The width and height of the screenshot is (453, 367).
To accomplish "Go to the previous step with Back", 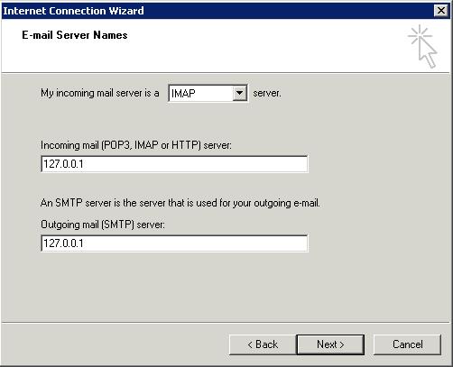I will 263,344.
